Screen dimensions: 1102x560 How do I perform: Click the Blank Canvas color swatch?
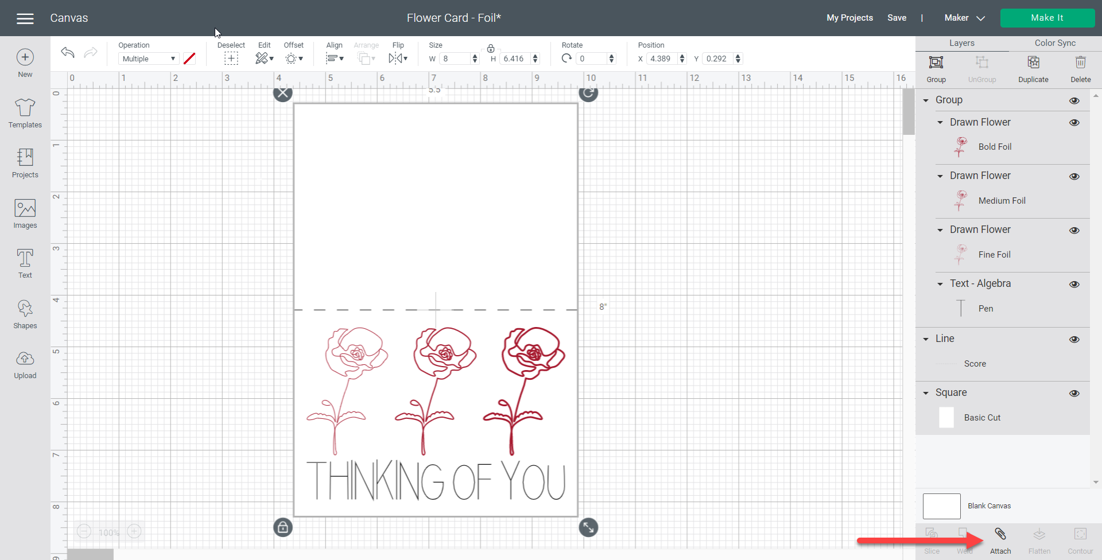pos(941,506)
